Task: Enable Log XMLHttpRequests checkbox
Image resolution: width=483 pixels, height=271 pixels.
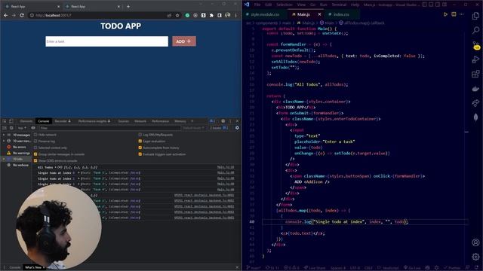Action: (x=140, y=135)
